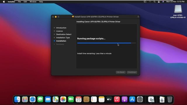
Task: Open the Installer application menu
Action: pyautogui.click(x=11, y=2)
